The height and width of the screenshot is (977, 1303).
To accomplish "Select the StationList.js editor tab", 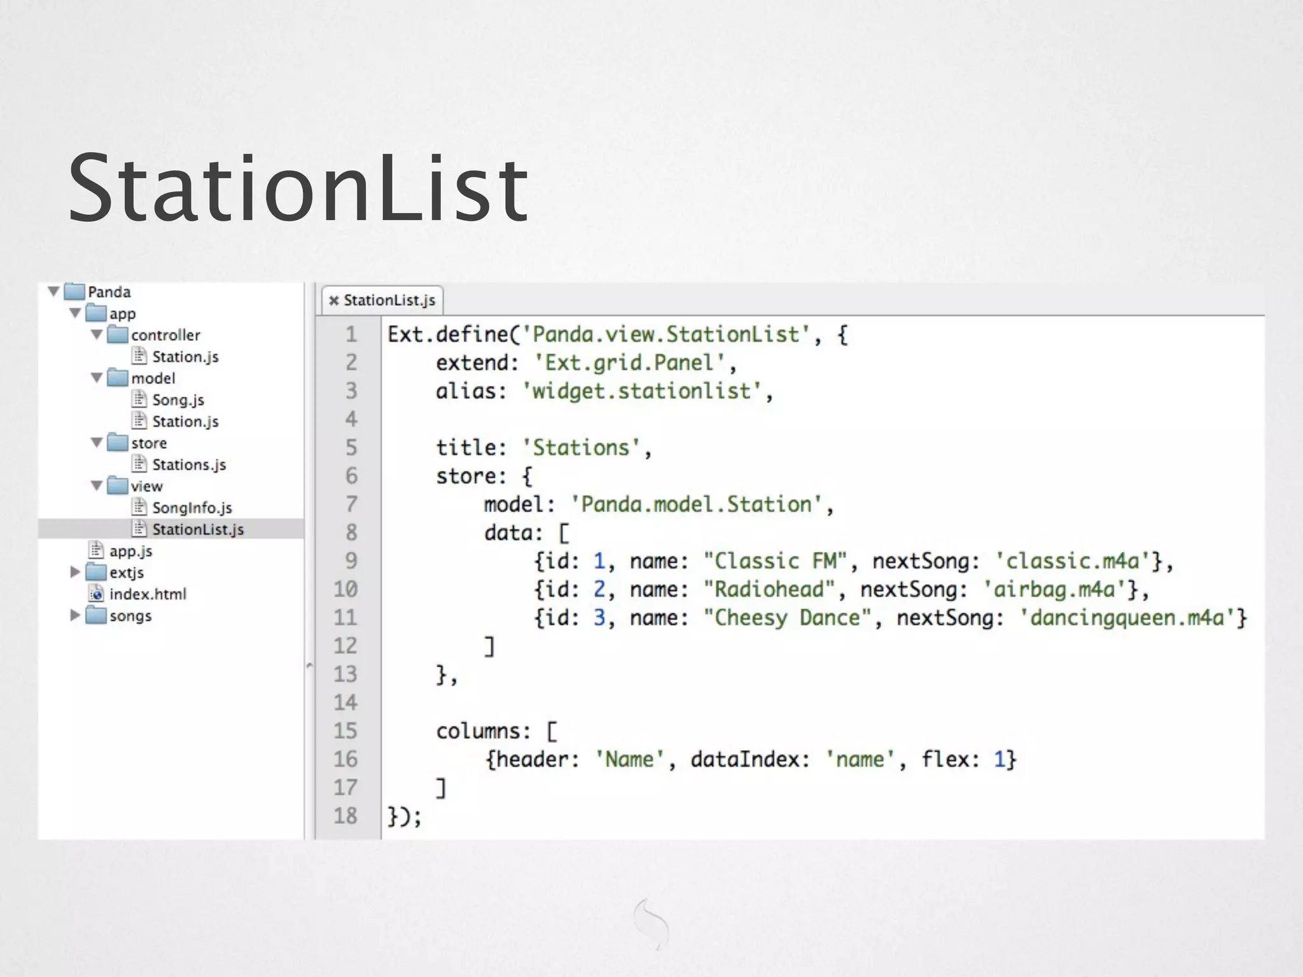I will [383, 300].
